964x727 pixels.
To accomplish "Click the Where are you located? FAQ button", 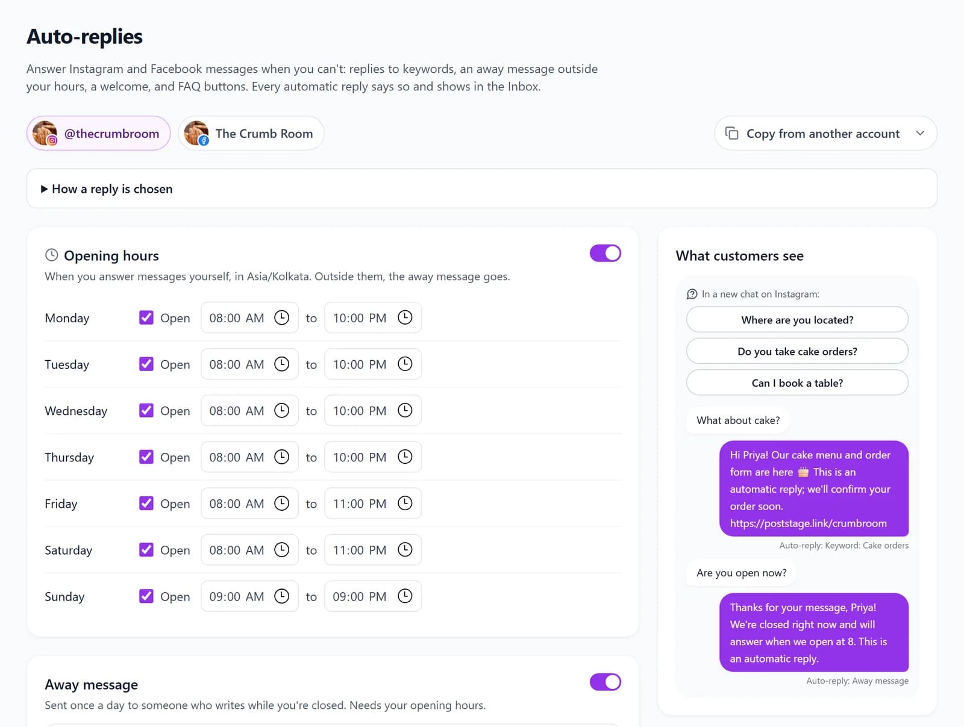I will tap(797, 319).
